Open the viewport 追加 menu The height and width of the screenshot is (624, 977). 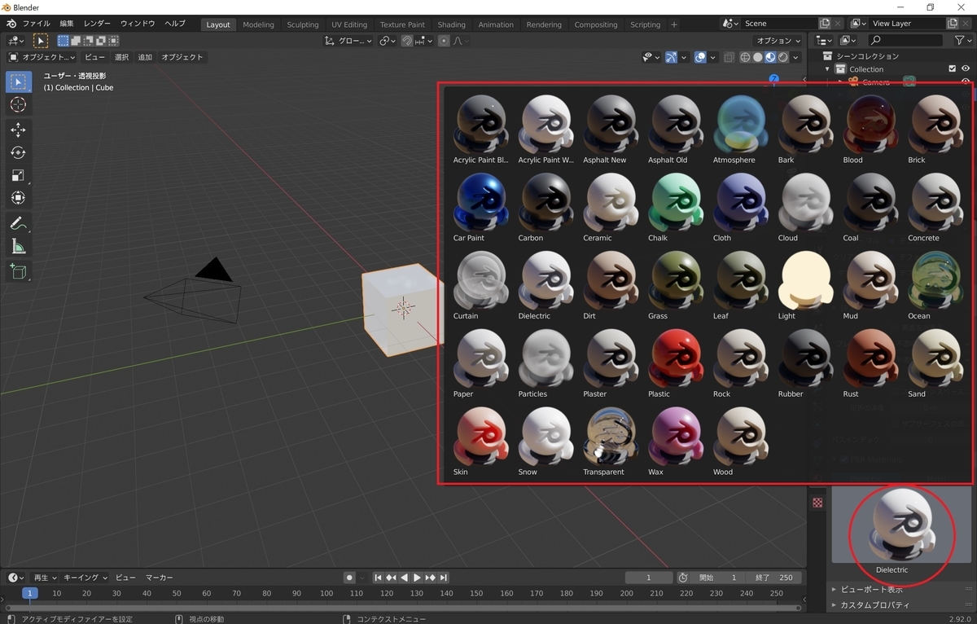pos(145,57)
